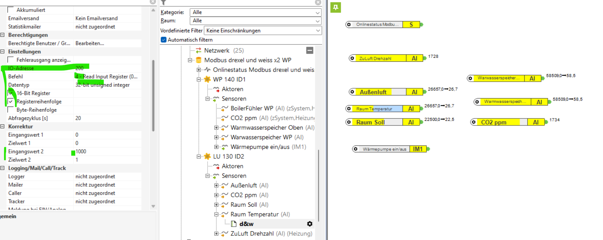Collapse the Korrektur section
Viewport: 603px width, 240px height.
pyautogui.click(x=2, y=126)
